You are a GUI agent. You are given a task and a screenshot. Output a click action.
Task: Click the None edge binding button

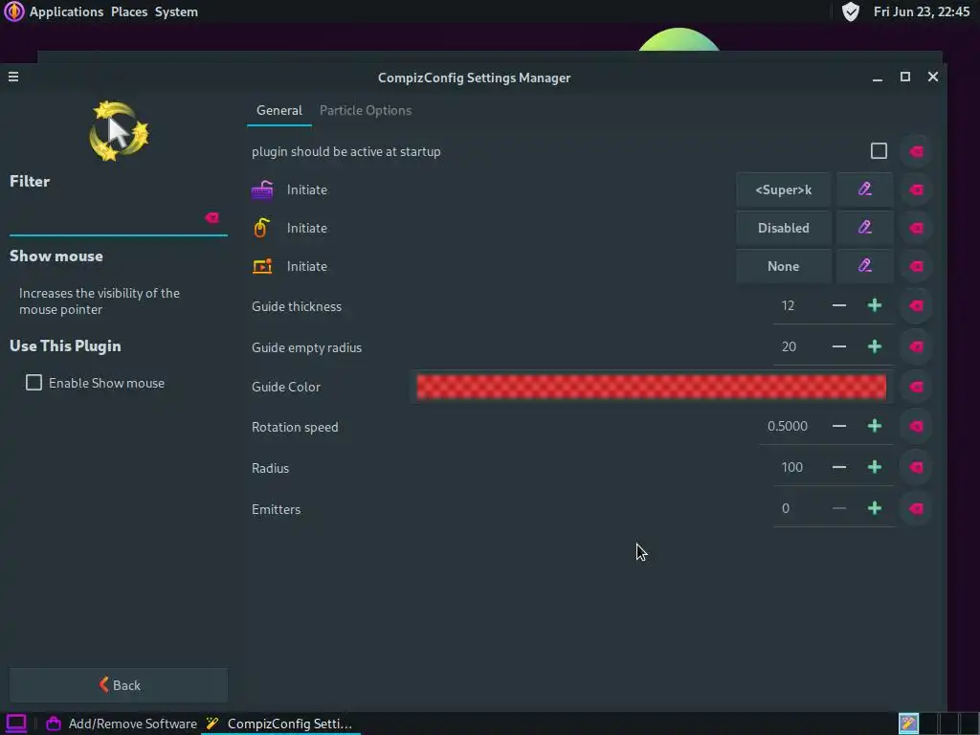point(784,266)
